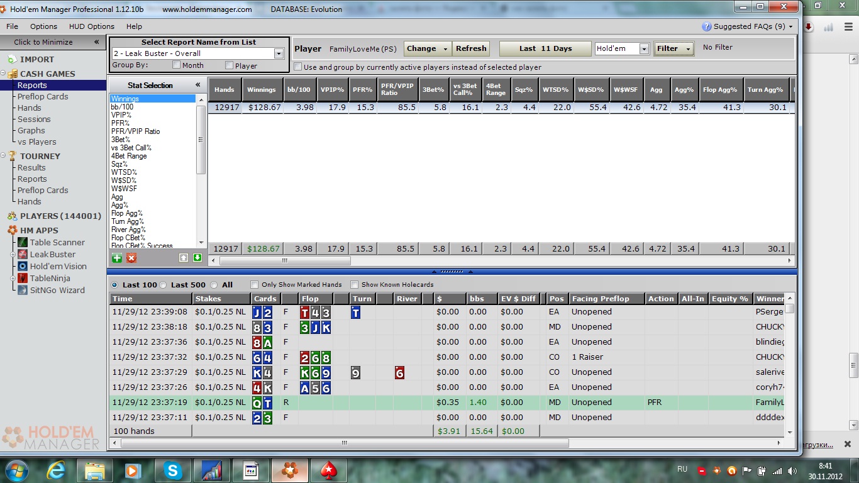Open vs Players report
The image size is (859, 483).
coord(36,142)
